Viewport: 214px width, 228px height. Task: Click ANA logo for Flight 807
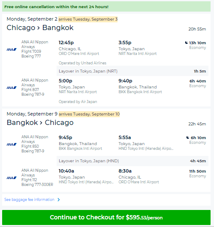click(x=12, y=88)
